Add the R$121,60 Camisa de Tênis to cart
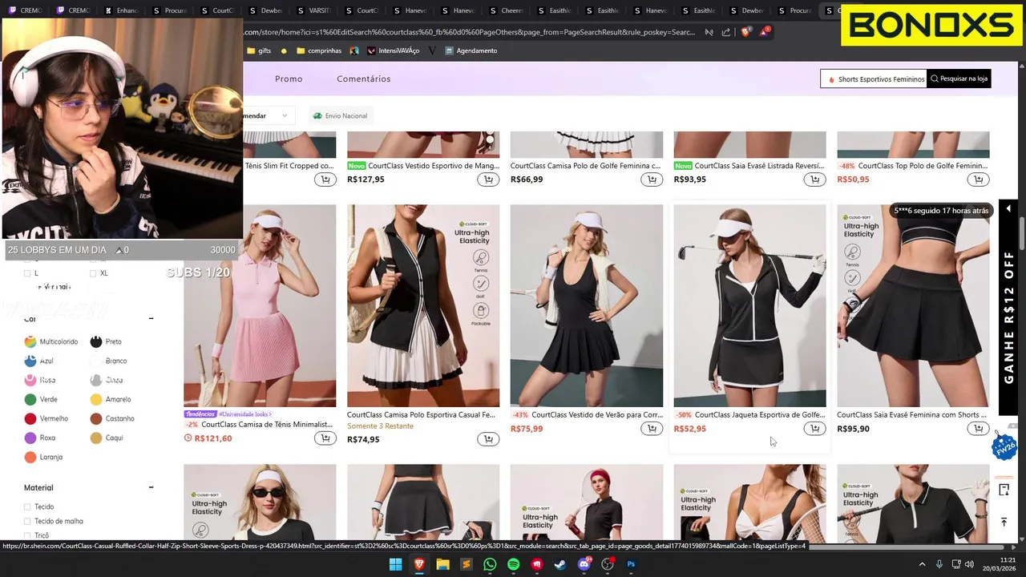 point(325,438)
